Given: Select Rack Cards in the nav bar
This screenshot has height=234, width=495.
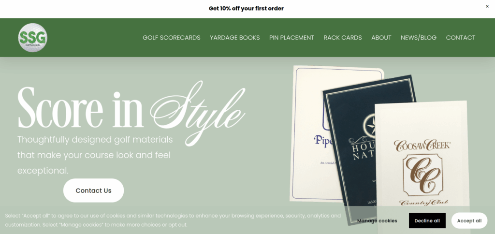Looking at the screenshot, I should click(343, 38).
